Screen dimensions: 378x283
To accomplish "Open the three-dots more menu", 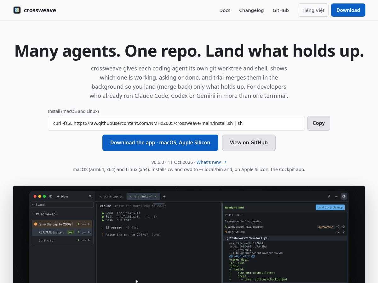I will pos(336,196).
